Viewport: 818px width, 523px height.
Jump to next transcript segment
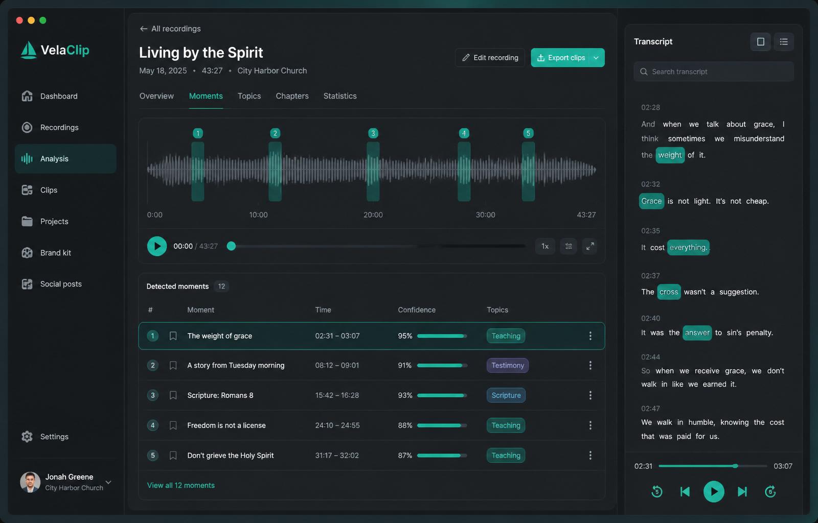(742, 492)
